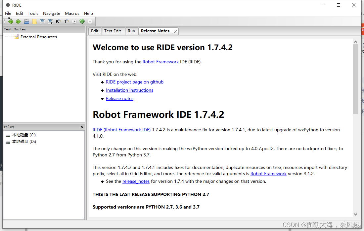Stop test run with the stop icon
Viewport: 364px width, 231px height.
tap(90, 21)
